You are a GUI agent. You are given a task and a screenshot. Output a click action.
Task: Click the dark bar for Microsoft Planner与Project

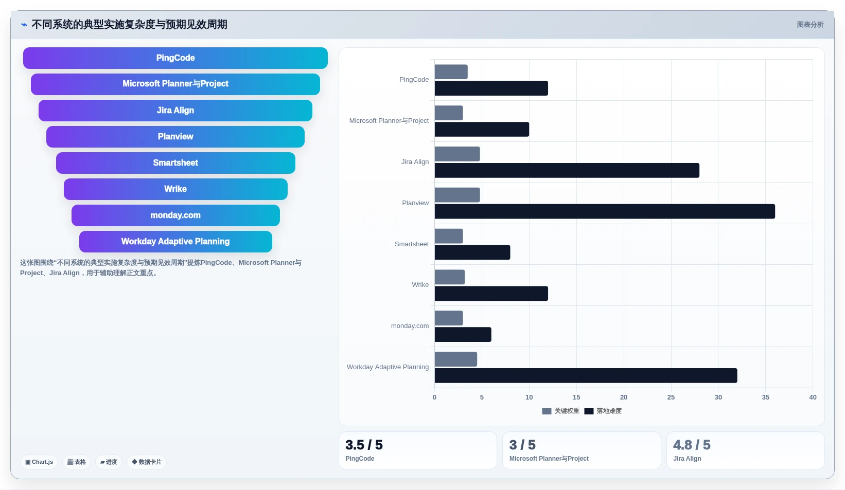click(x=482, y=130)
